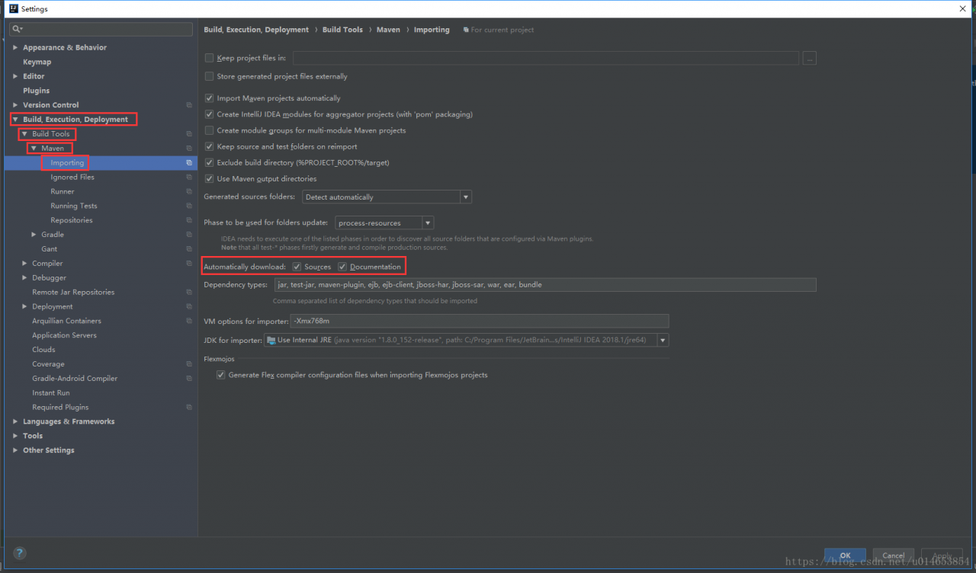Uncheck automatic download of Documentation
Viewport: 976px width, 573px height.
pyautogui.click(x=342, y=267)
